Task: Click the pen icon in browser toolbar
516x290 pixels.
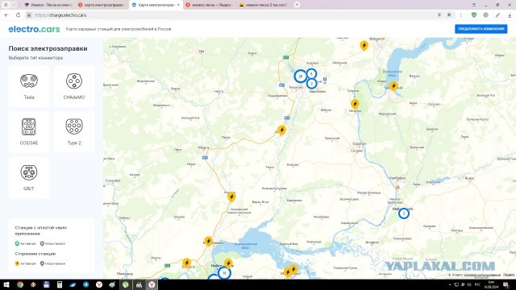Action: pyautogui.click(x=497, y=14)
